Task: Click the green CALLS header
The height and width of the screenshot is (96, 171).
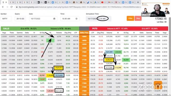Action: tap(6, 29)
